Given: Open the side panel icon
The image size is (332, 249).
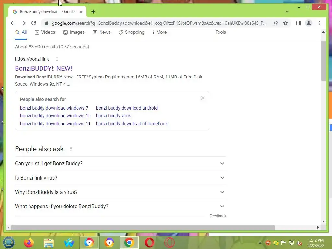Looking at the screenshot, I should coord(298,23).
